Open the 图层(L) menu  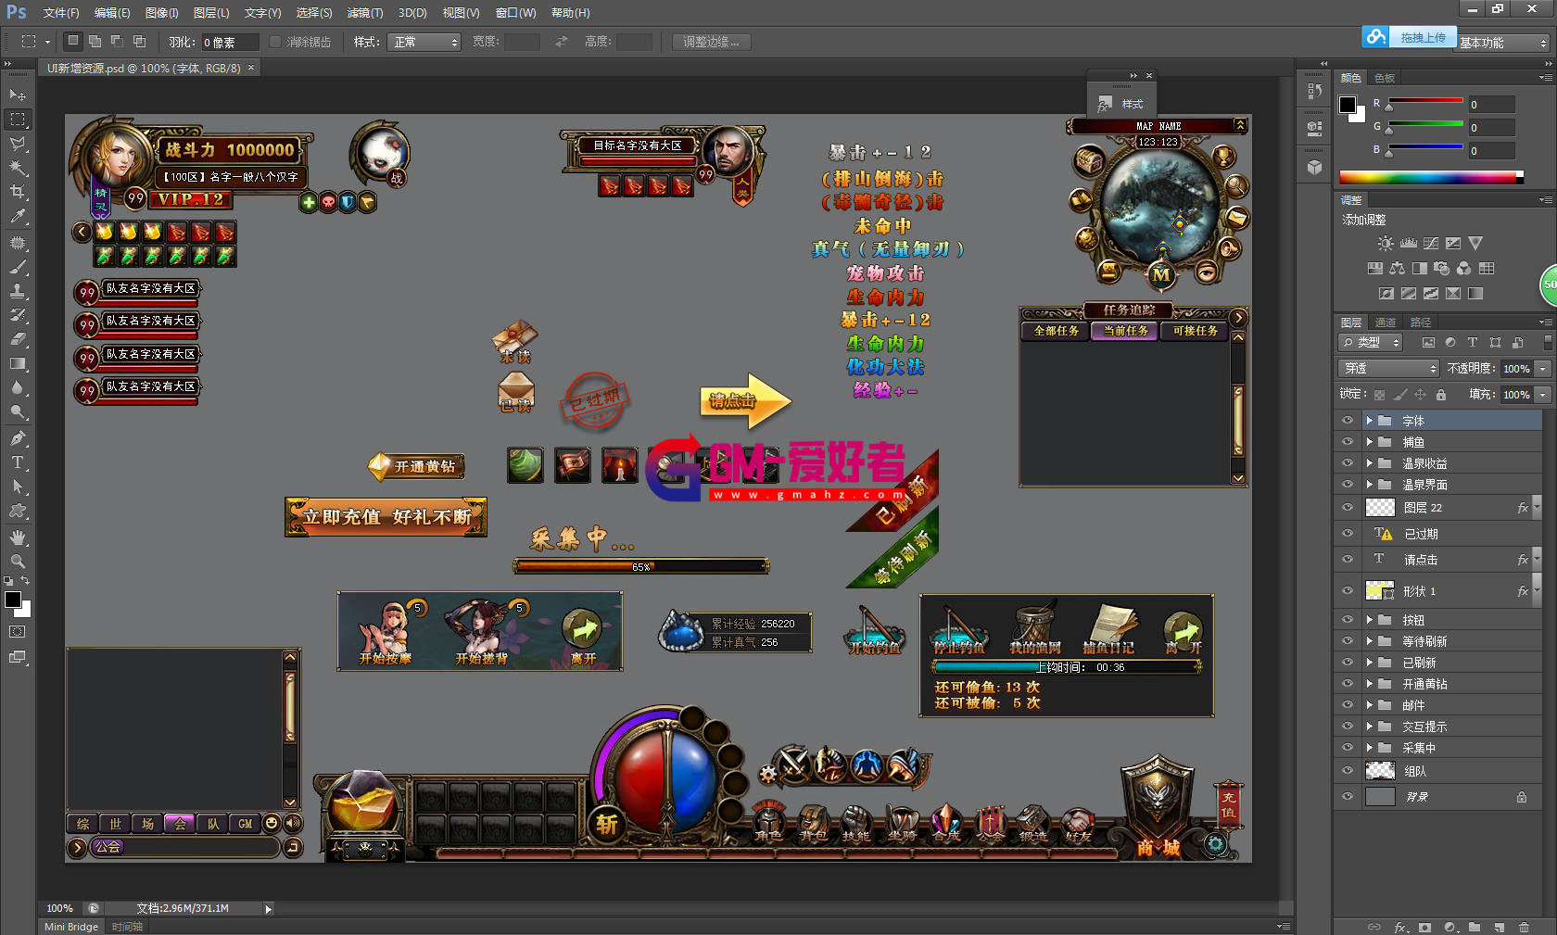point(211,13)
